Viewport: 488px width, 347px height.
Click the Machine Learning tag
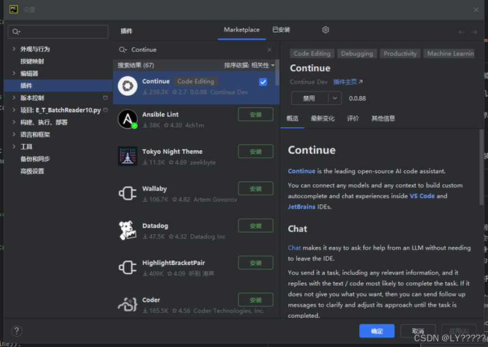pos(449,54)
